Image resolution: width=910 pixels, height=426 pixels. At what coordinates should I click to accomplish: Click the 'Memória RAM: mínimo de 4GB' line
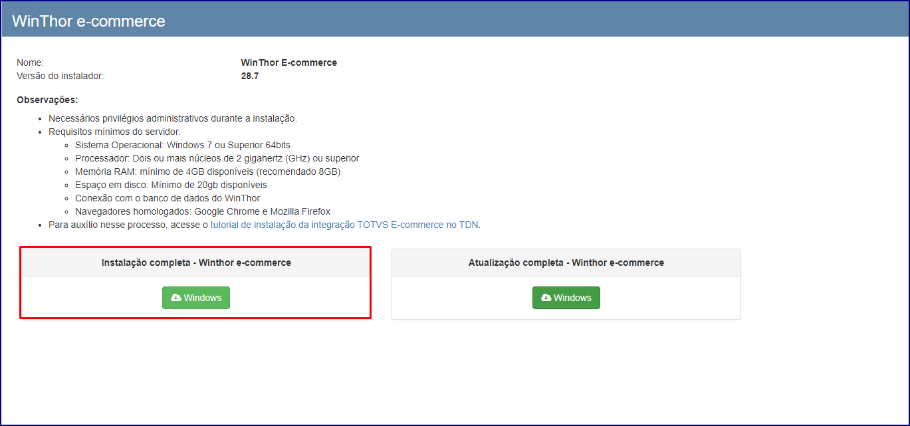(x=208, y=171)
